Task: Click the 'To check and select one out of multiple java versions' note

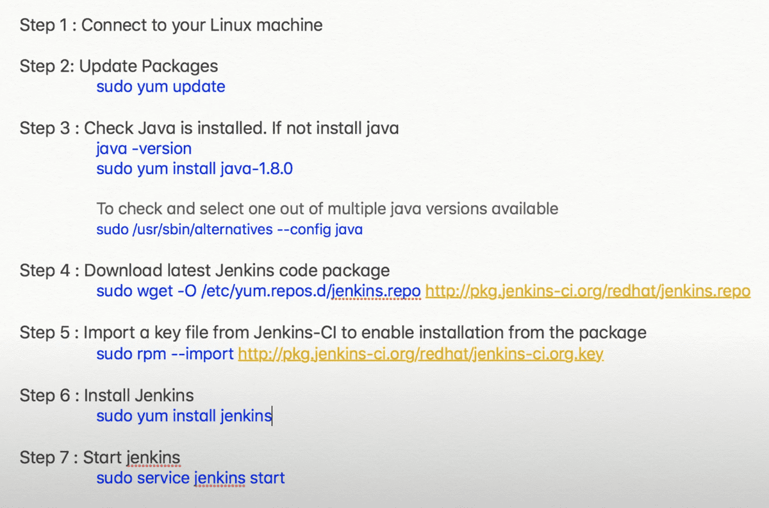Action: (x=327, y=209)
